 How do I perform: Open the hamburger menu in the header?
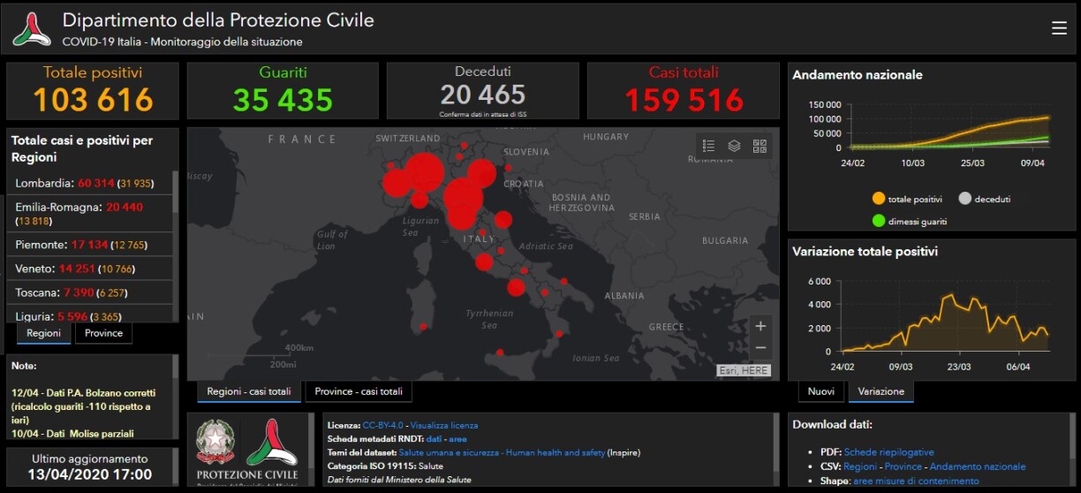[1059, 28]
